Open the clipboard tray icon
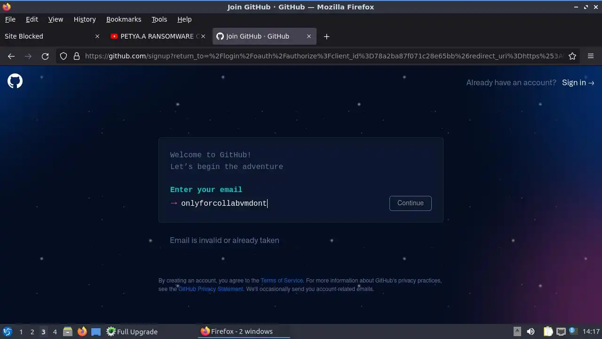This screenshot has height=339, width=602. point(548,331)
